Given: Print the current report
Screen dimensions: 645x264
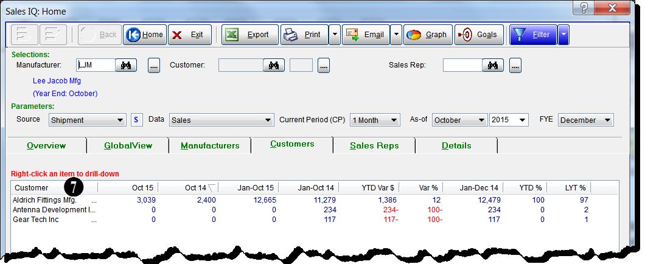Looking at the screenshot, I should 304,35.
